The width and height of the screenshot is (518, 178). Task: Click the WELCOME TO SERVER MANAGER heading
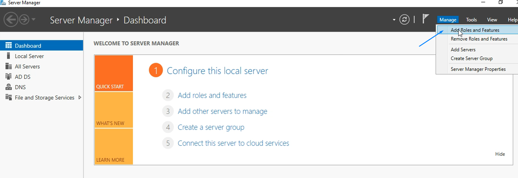point(136,43)
